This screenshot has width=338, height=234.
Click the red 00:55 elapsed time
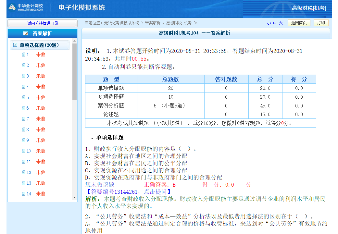(x=139, y=59)
